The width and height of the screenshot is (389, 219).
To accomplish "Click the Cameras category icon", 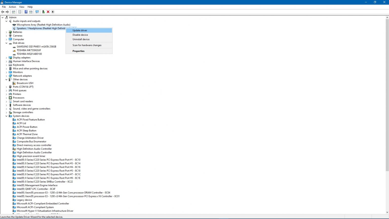I will tap(10, 36).
